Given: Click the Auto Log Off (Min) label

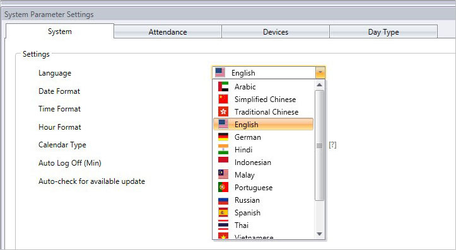Looking at the screenshot, I should (x=70, y=163).
